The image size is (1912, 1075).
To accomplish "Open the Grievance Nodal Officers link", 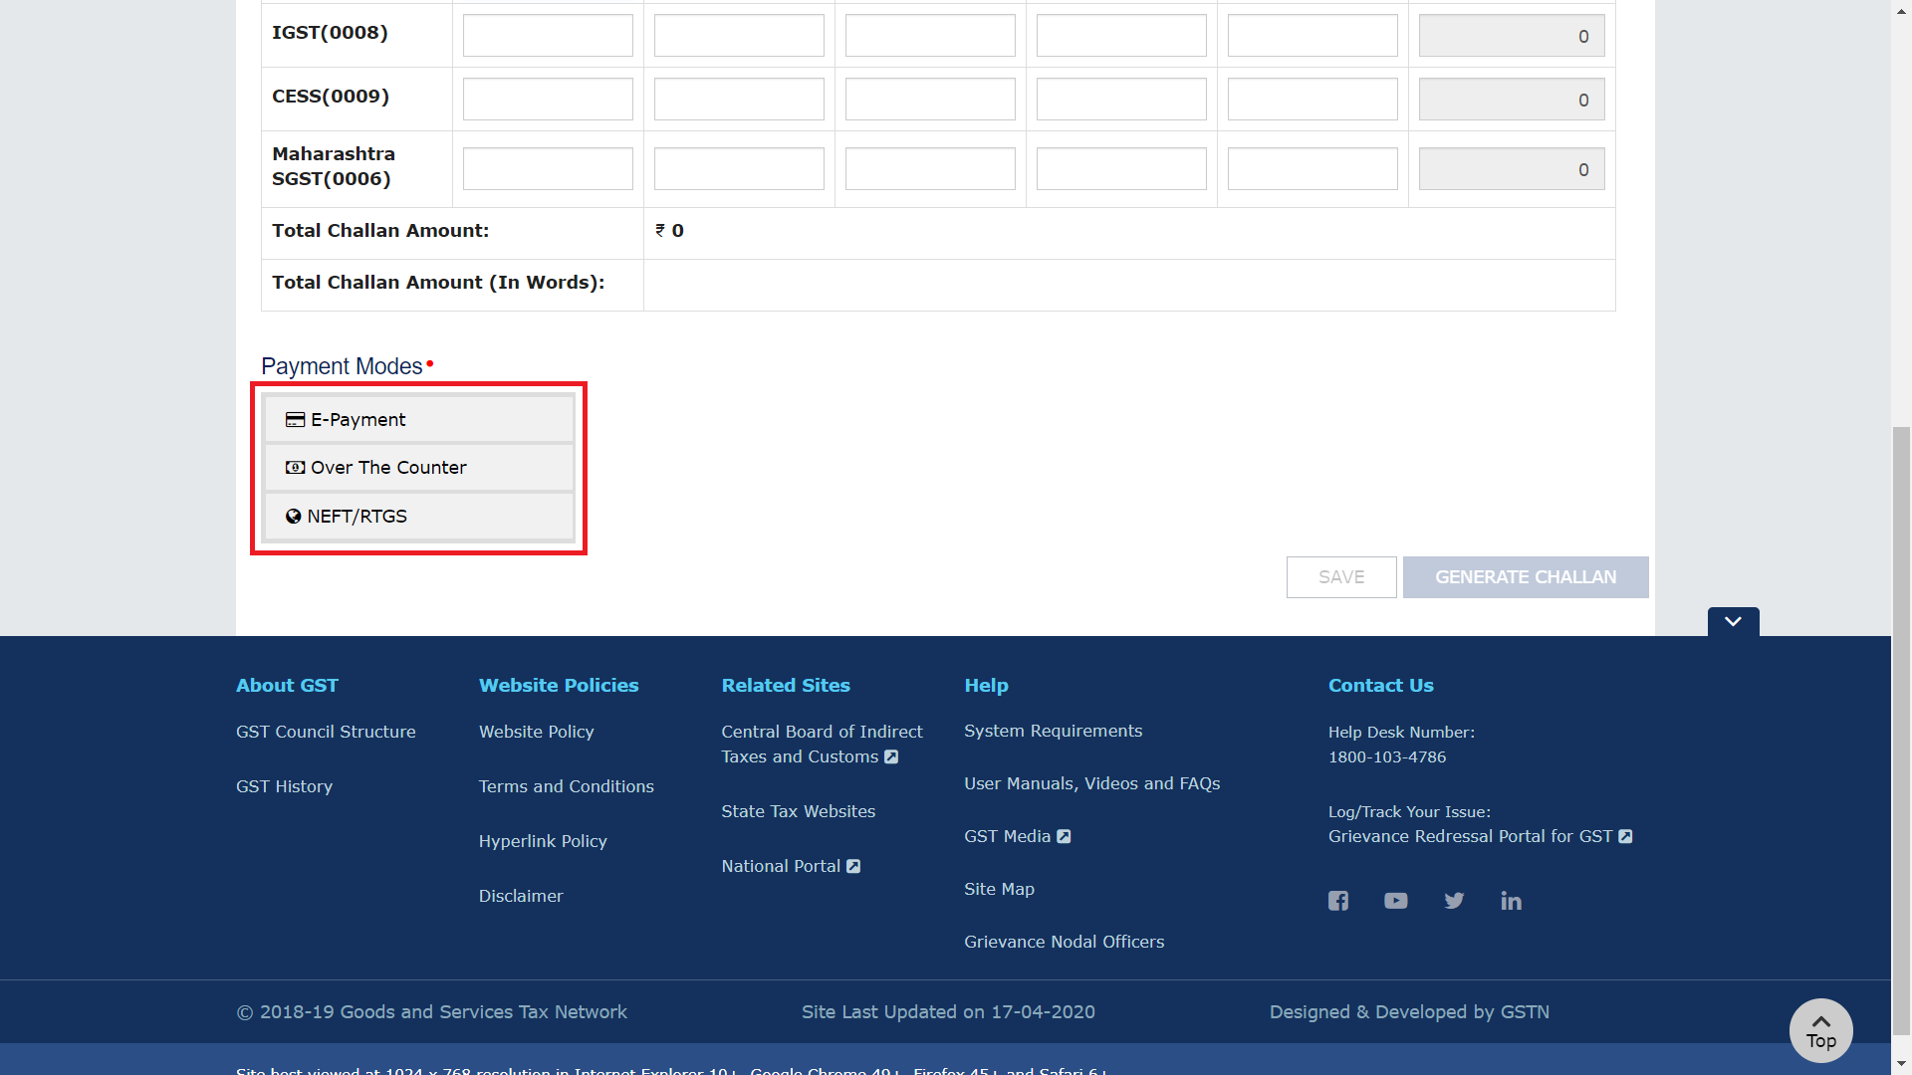I will (x=1064, y=942).
